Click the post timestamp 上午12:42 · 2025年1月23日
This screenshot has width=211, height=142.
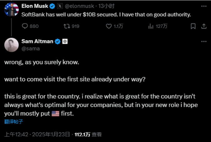36,135
